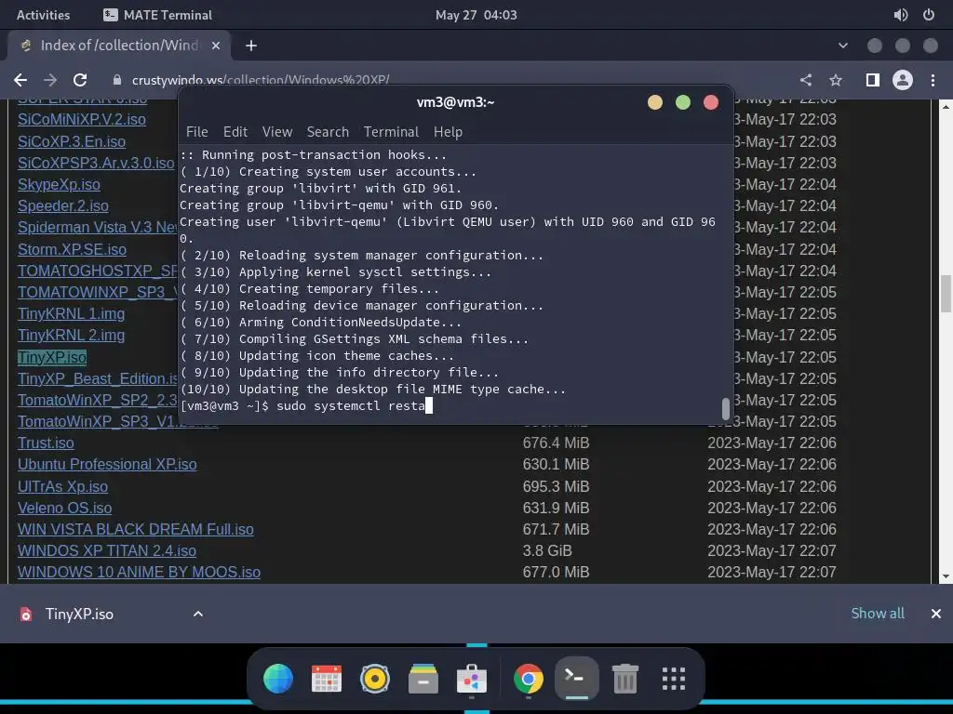Open WINDOS XP TITAN 2.4.iso
Image resolution: width=953 pixels, height=714 pixels.
[x=107, y=550]
